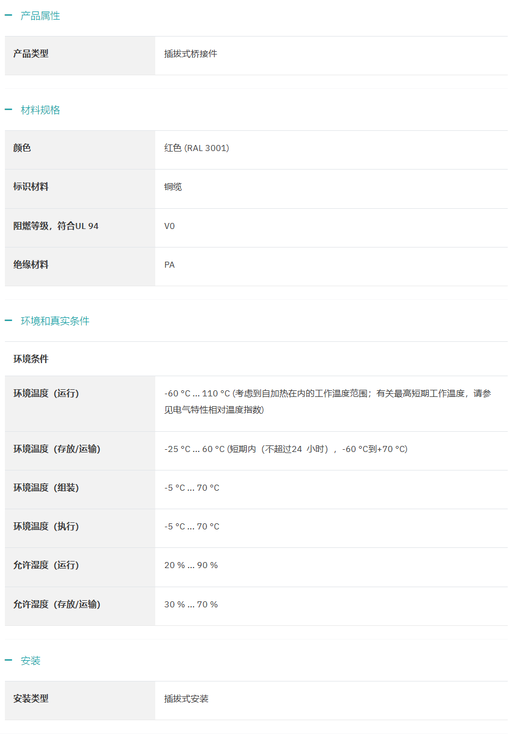This screenshot has height=736, width=511.
Task: Select the 产品类型 row label
Action: 31,53
